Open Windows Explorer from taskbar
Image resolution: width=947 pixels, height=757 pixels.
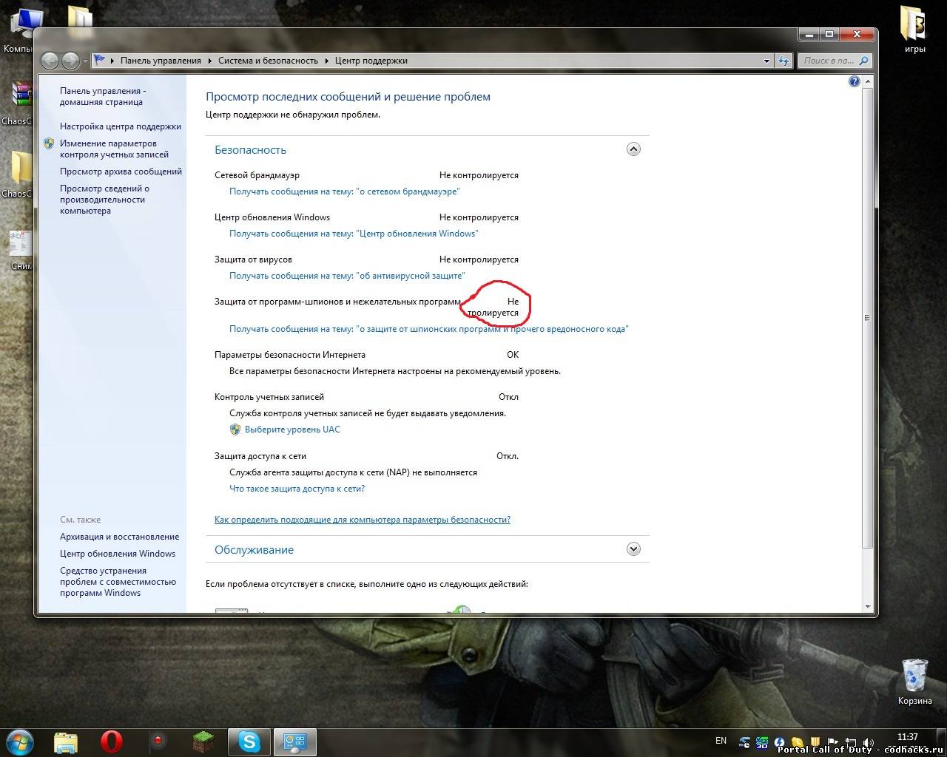[66, 741]
